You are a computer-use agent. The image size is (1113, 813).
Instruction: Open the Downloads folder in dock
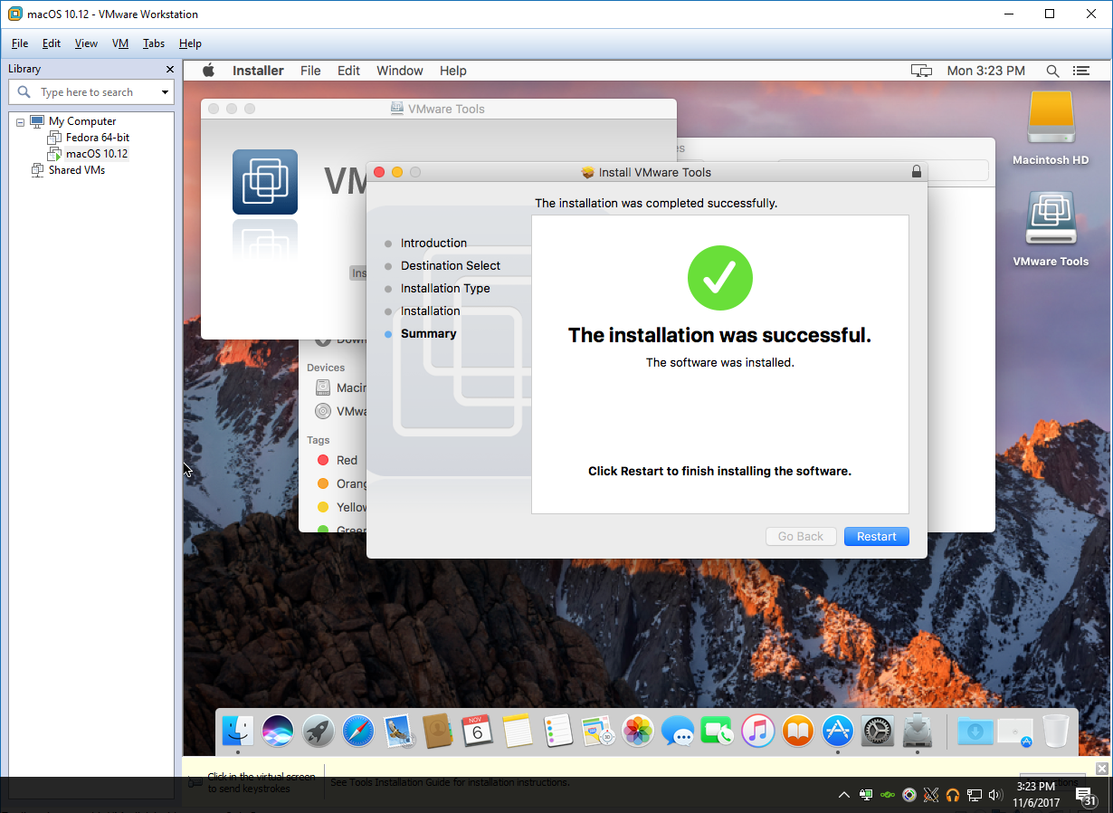click(x=975, y=730)
